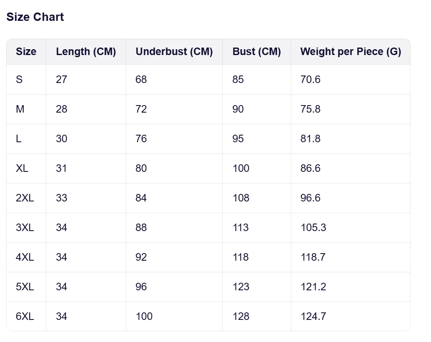431x342 pixels.
Task: Select the S size row label
Action: [19, 80]
